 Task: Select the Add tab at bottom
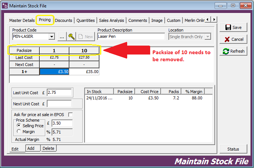pyautogui.click(x=33, y=148)
